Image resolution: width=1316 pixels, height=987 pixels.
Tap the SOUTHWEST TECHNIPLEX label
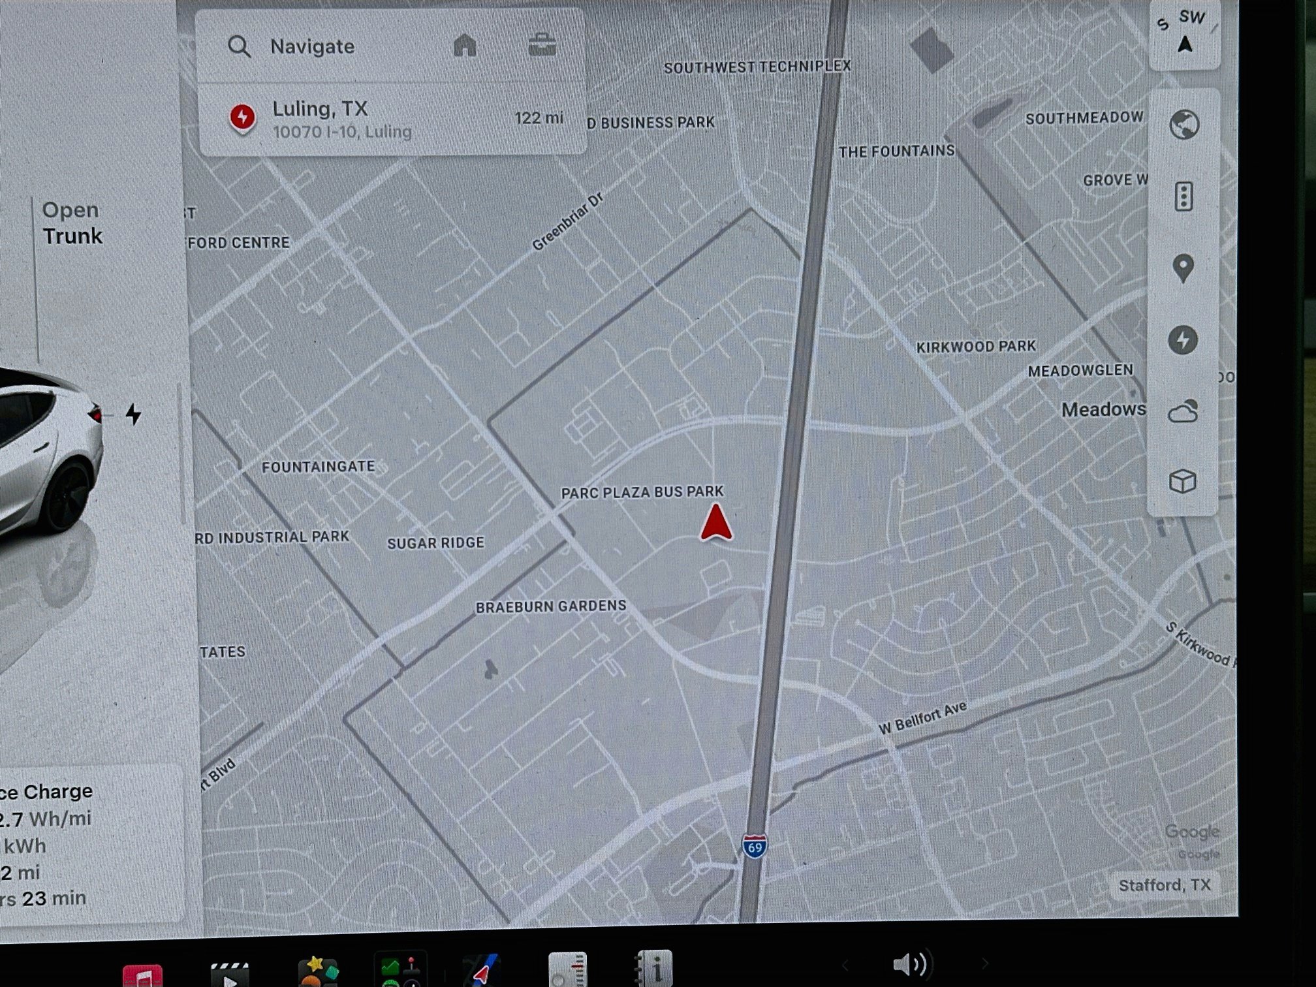coord(757,67)
